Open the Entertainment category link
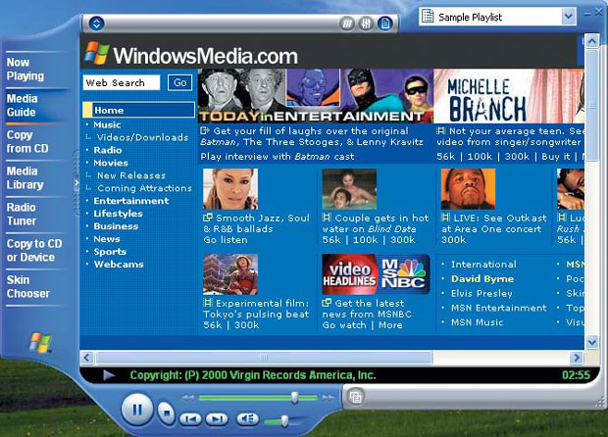Viewport: 608px width, 437px height. (x=131, y=201)
